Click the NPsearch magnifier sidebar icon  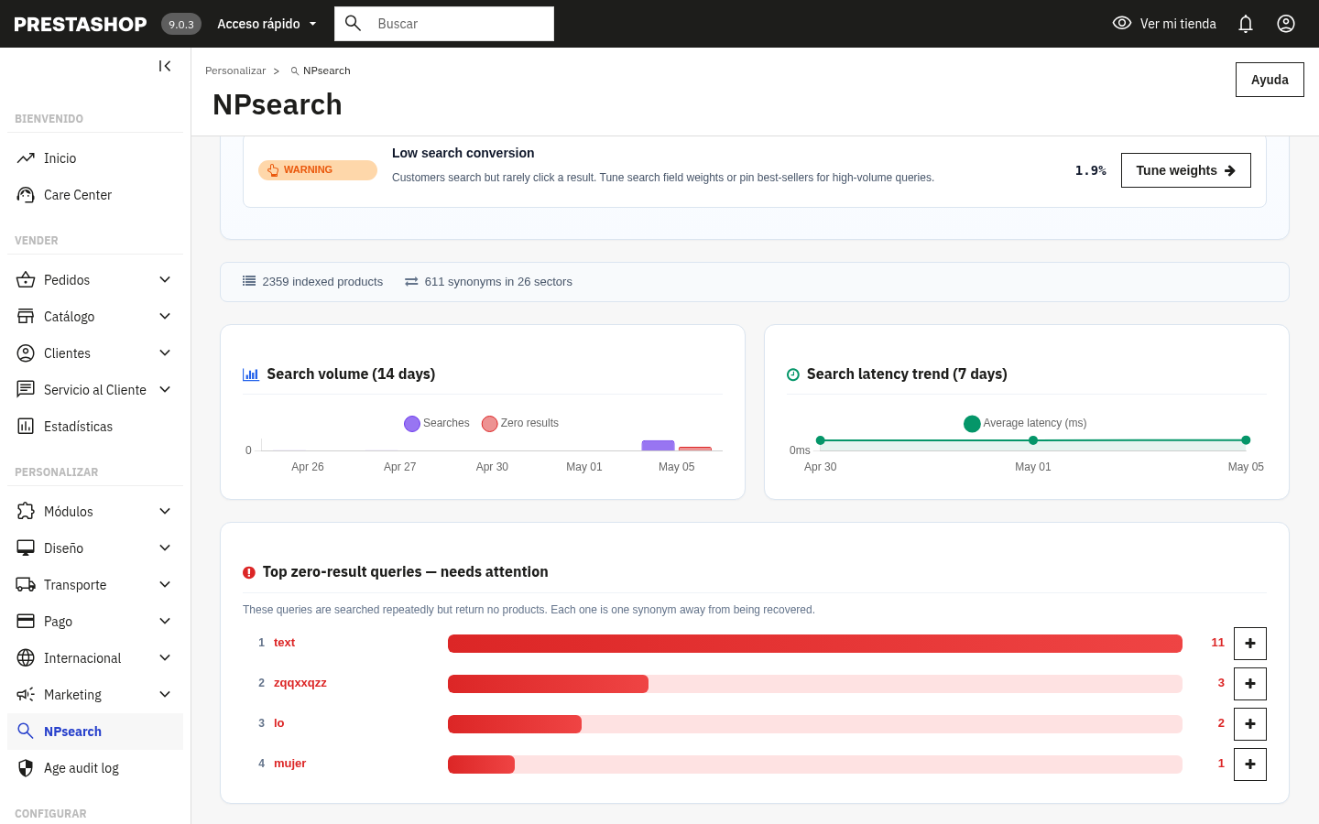click(x=26, y=732)
